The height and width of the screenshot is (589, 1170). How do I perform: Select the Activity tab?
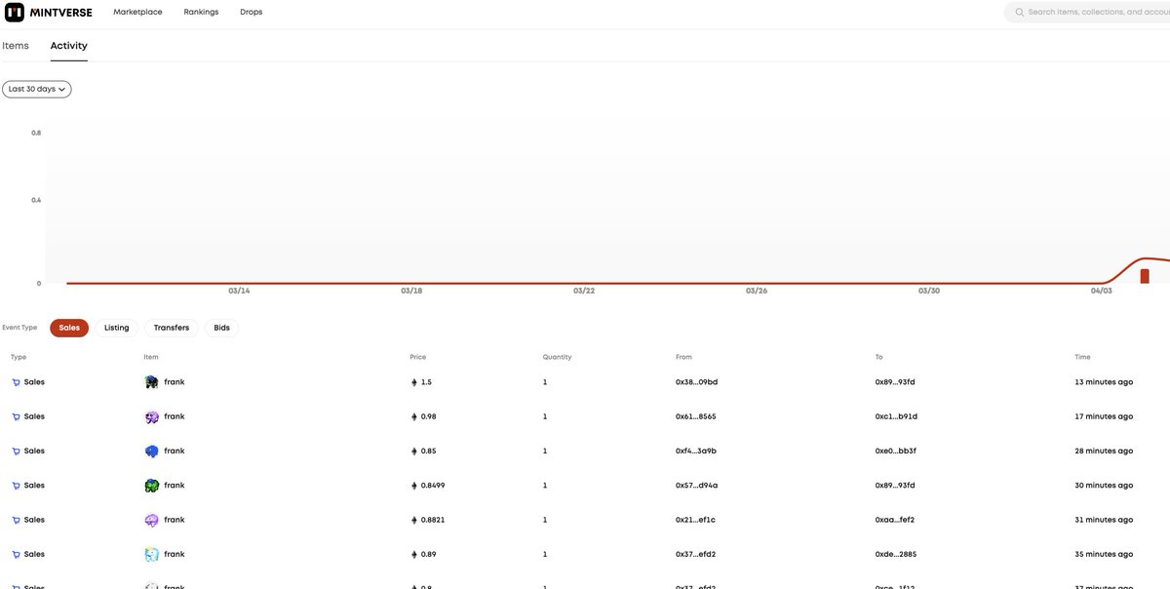pos(69,46)
